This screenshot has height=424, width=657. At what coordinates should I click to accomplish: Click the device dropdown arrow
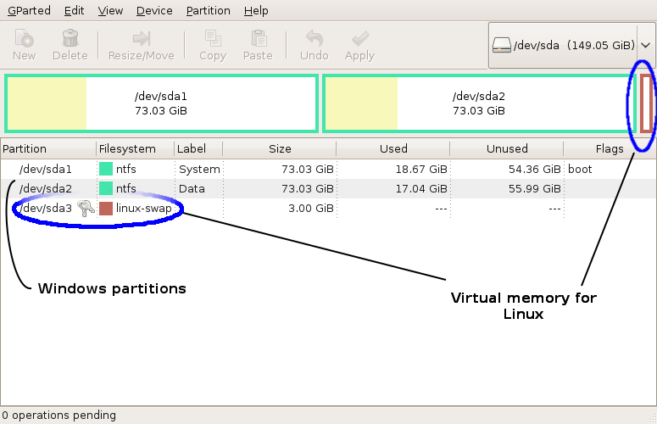click(x=645, y=45)
